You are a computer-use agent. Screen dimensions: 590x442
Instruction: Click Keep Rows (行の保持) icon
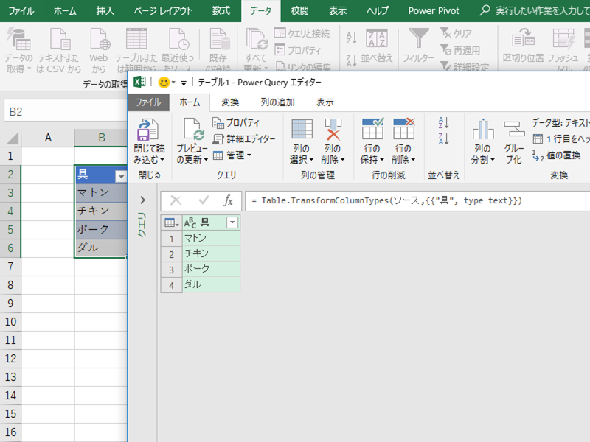click(x=372, y=128)
